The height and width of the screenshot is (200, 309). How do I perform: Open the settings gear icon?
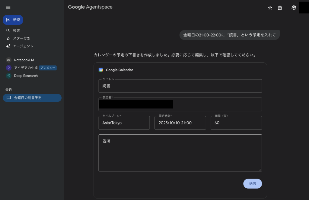[294, 8]
